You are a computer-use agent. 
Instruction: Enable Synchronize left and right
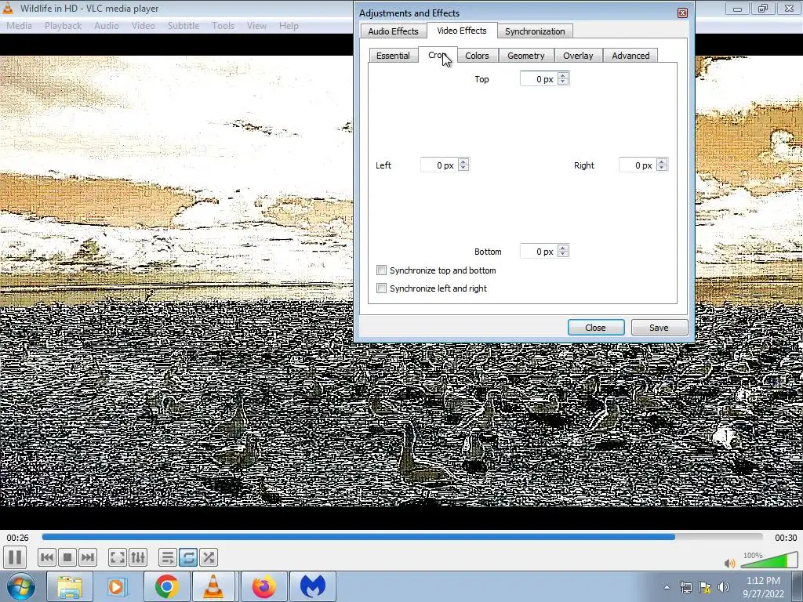tap(382, 288)
